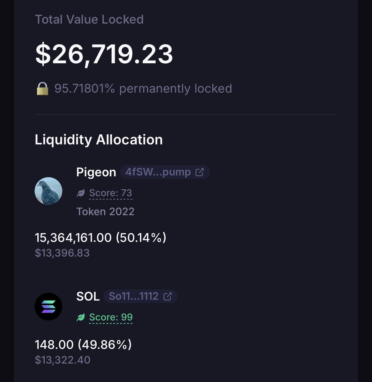
Task: Click the SOL logo icon
Action: point(48,307)
